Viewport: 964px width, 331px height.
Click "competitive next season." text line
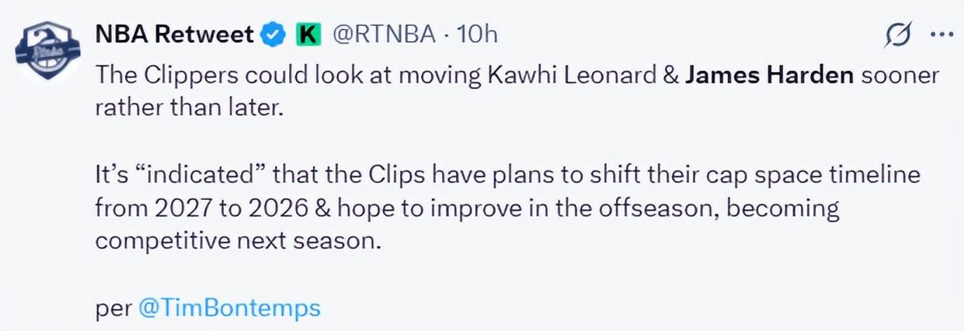coord(237,240)
